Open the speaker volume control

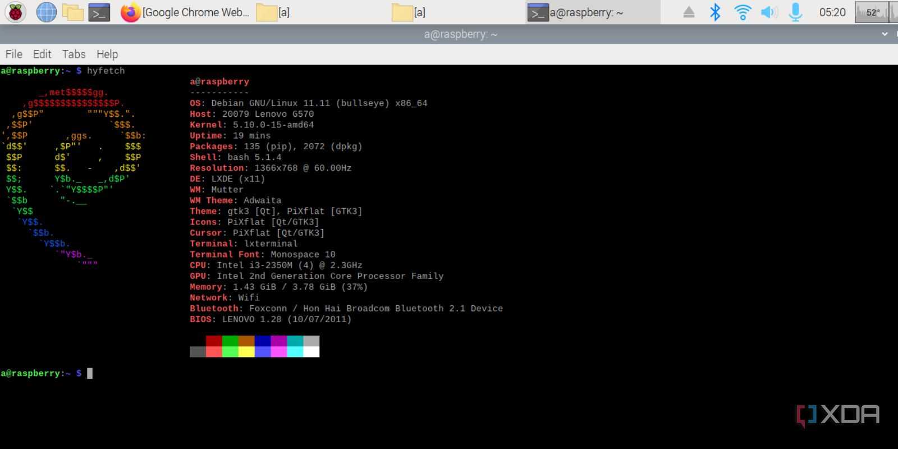pyautogui.click(x=769, y=12)
